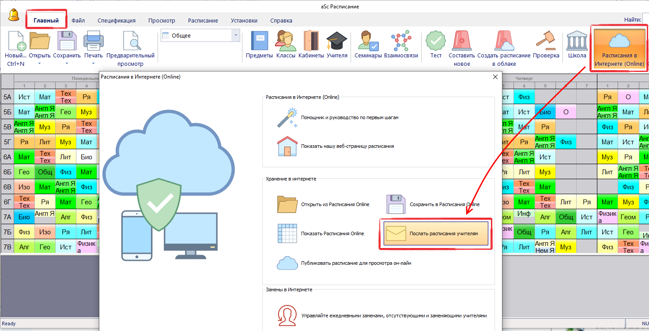Select the 5А Ист lesson cell

pos(24,97)
